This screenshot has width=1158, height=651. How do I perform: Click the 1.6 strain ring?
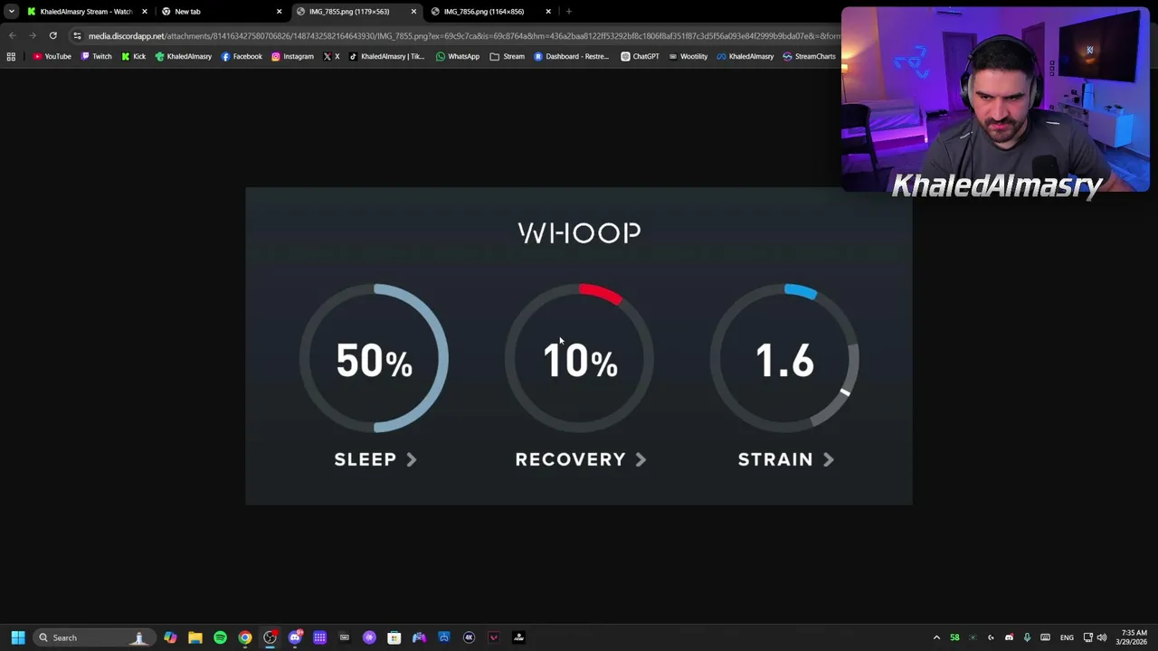[x=784, y=359]
